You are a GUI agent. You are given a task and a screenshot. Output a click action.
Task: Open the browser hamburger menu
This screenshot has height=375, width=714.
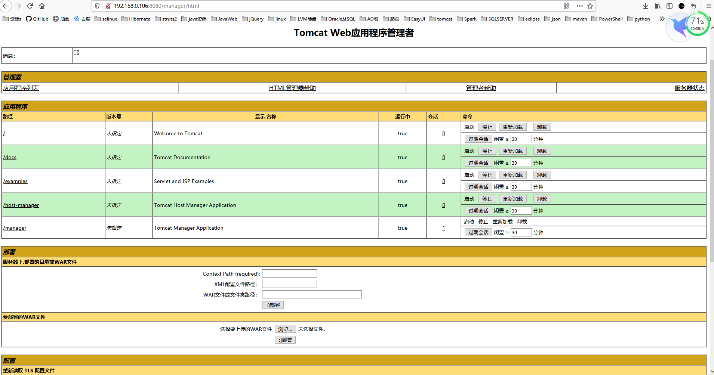point(708,6)
